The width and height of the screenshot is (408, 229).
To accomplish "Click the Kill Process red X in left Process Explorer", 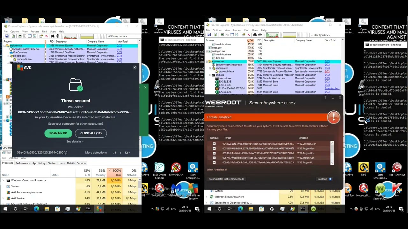I will [47, 36].
